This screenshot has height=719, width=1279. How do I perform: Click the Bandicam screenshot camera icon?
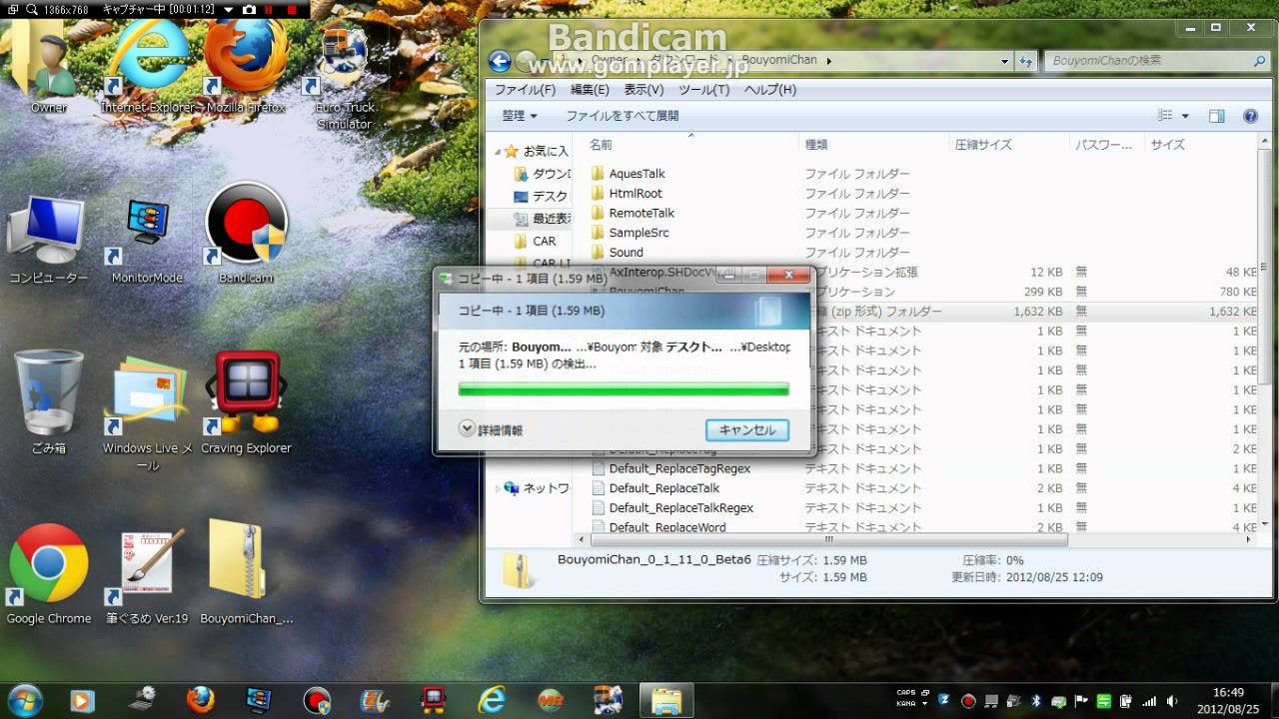click(250, 9)
